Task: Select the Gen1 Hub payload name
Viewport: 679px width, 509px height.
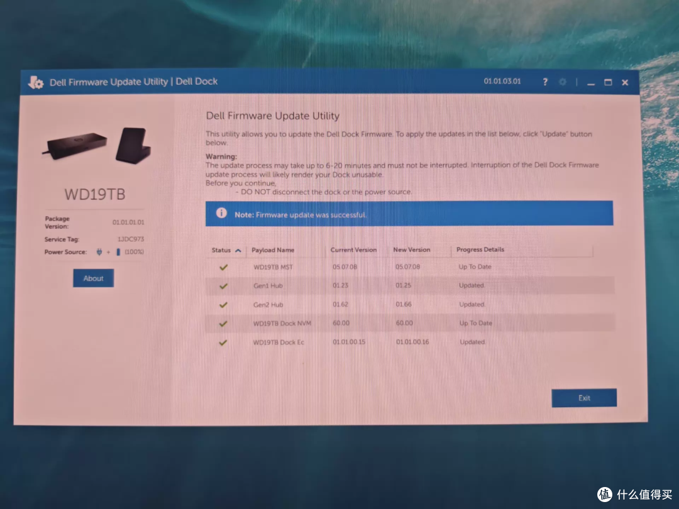Action: point(268,286)
